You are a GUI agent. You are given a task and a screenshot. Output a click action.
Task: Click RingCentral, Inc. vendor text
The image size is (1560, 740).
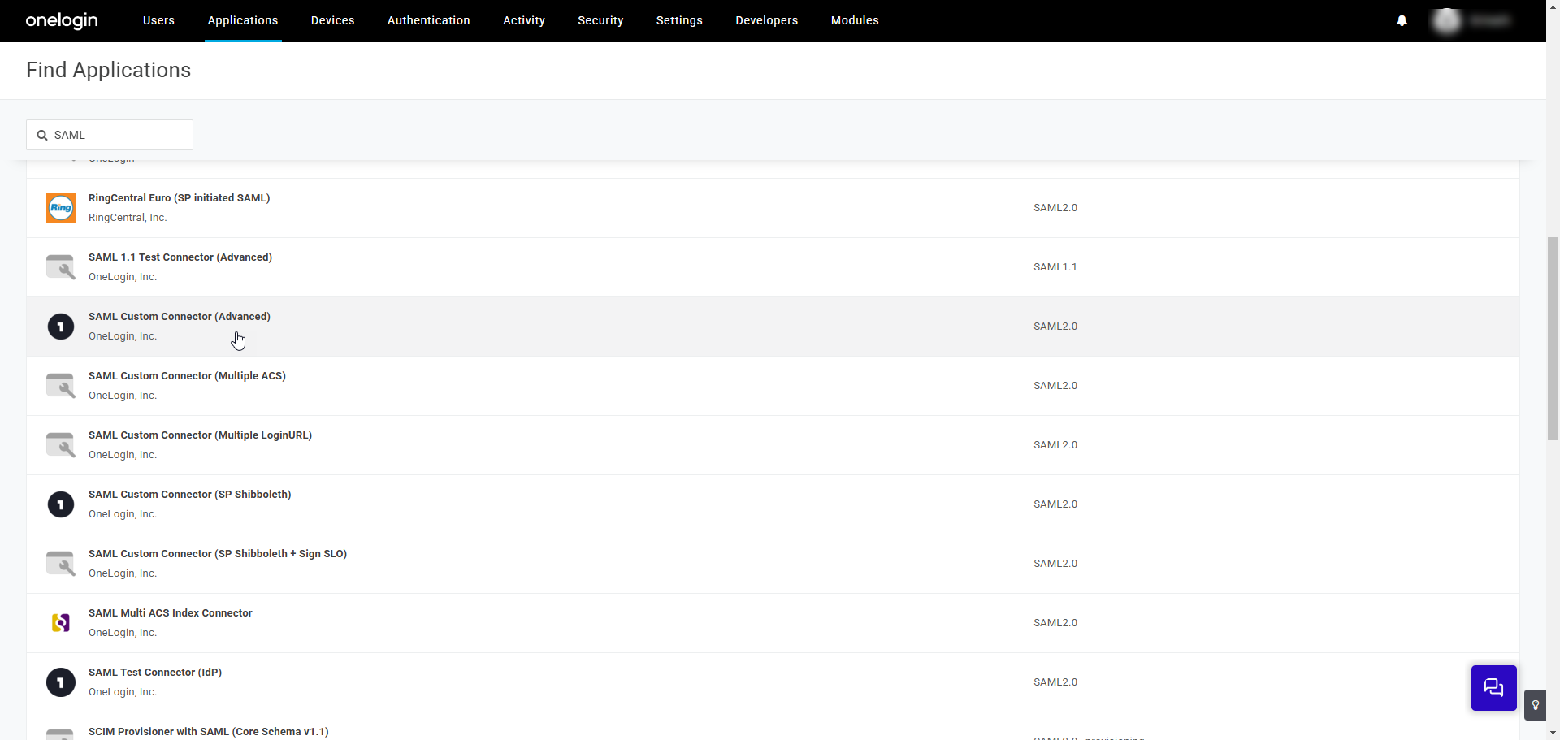(x=128, y=218)
